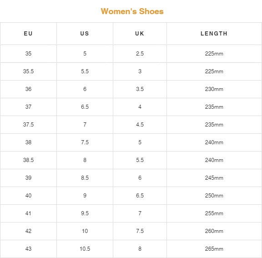The width and height of the screenshot is (262, 258).
Task: Click UK size 7.5 cell
Action: [x=140, y=231]
